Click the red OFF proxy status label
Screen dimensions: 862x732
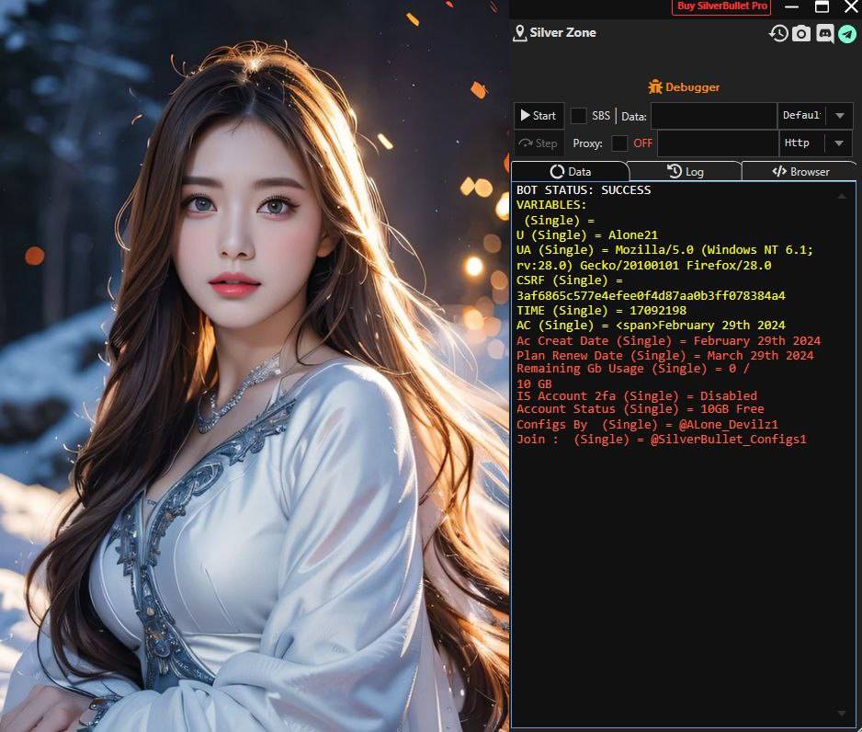point(642,143)
